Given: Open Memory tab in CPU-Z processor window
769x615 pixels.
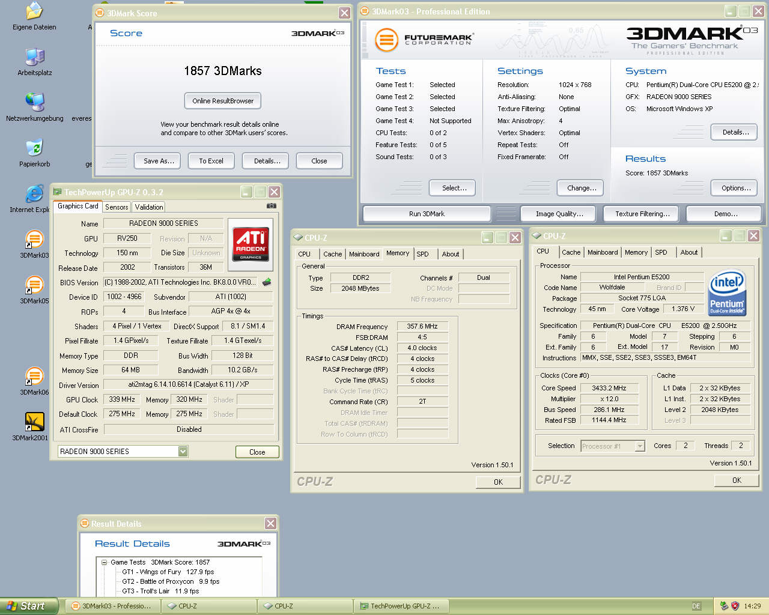Looking at the screenshot, I should point(636,252).
